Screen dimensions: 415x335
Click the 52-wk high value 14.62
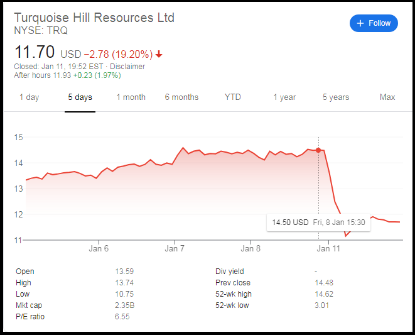point(324,294)
